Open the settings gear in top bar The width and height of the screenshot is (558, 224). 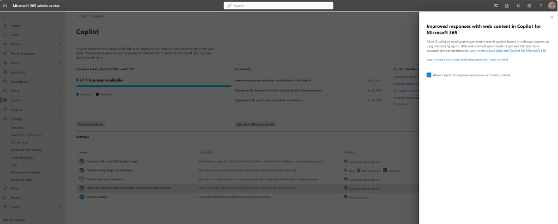pos(529,5)
